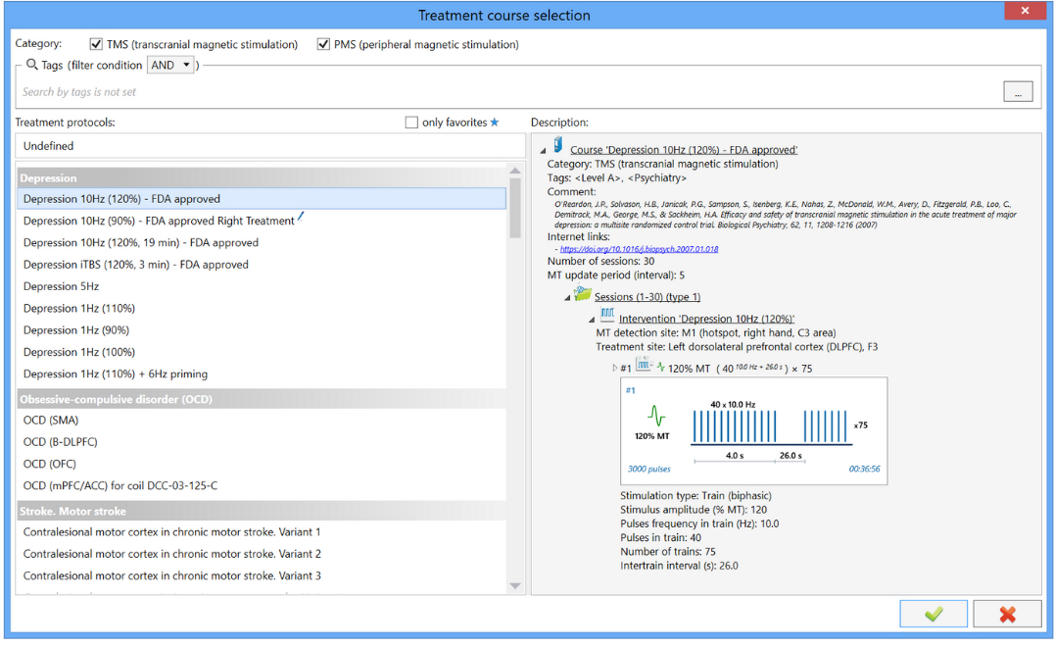1054x647 pixels.
Task: Open the AND filter condition dropdown
Action: click(x=169, y=65)
